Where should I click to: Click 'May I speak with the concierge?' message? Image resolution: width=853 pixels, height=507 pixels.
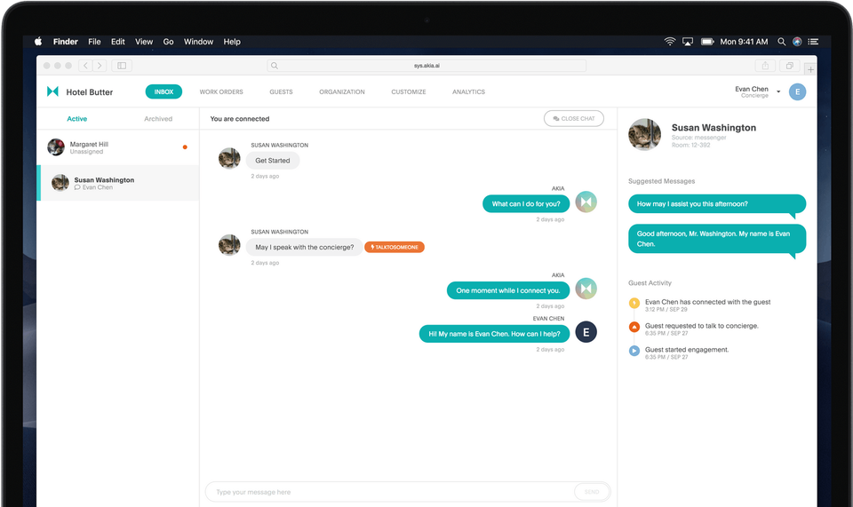point(304,247)
